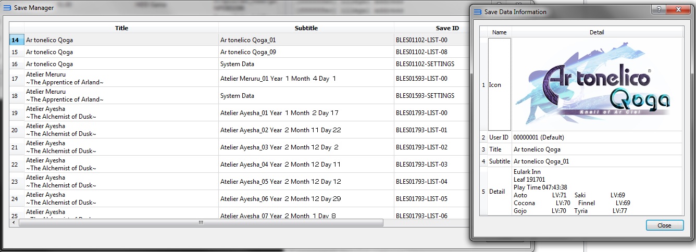Image resolution: width=696 pixels, height=252 pixels.
Task: Select the Eulark Inn detail cell
Action: tap(597, 191)
